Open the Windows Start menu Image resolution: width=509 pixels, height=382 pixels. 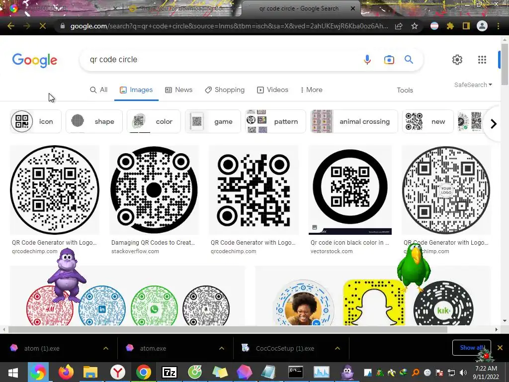tap(13, 372)
